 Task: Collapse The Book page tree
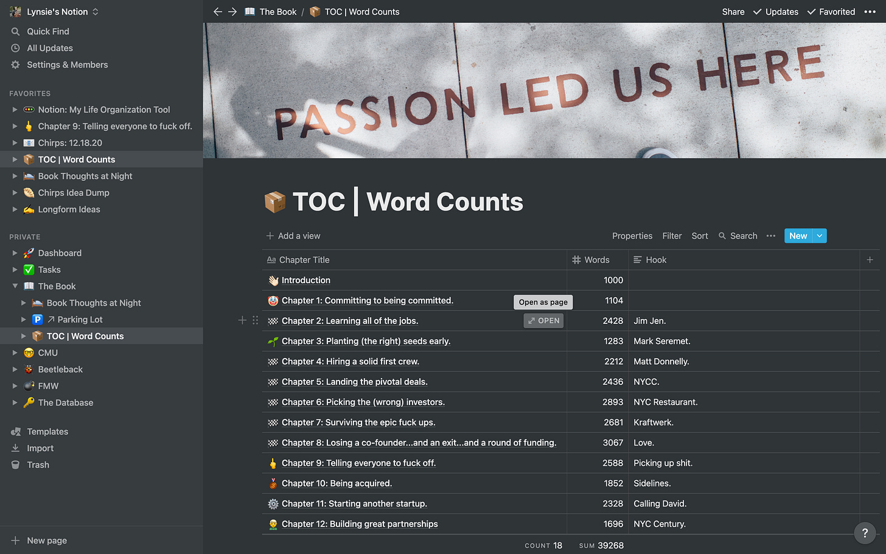coord(15,286)
